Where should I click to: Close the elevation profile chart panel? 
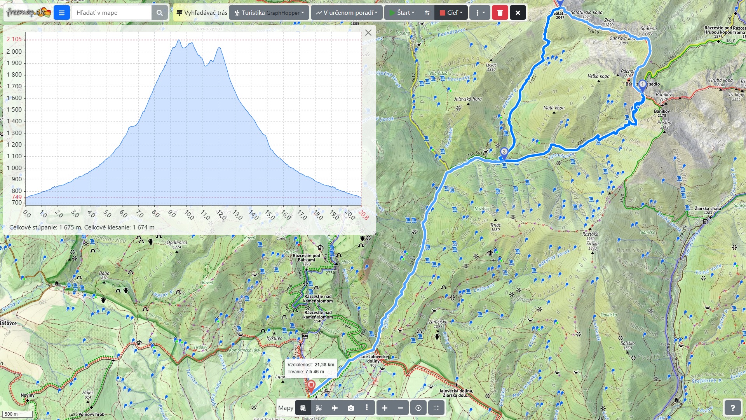pyautogui.click(x=368, y=33)
